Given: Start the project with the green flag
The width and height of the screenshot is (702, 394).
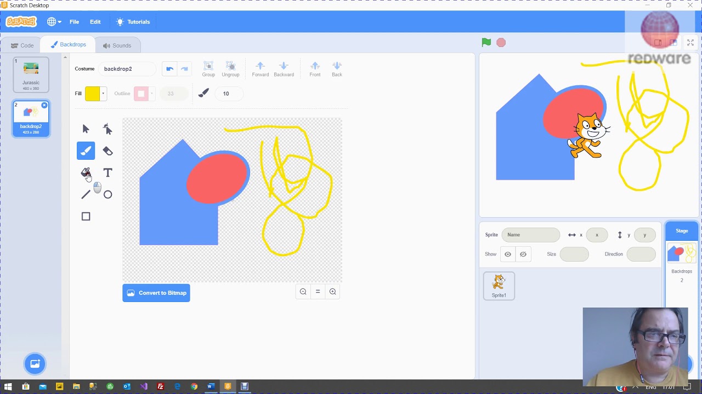Looking at the screenshot, I should click(x=486, y=43).
